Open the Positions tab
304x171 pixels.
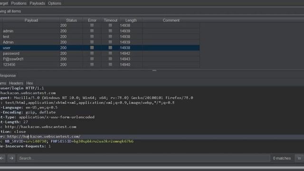click(x=19, y=3)
